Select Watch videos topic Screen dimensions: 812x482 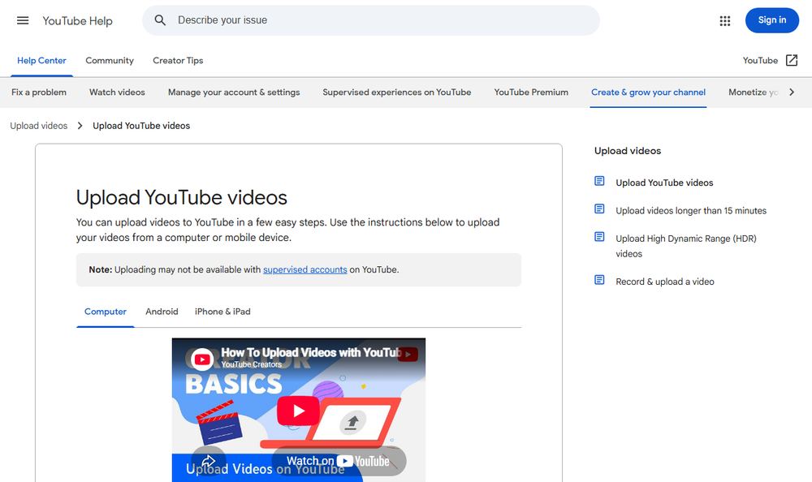[117, 93]
